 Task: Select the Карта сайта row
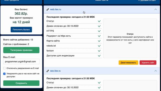click(x=74, y=41)
